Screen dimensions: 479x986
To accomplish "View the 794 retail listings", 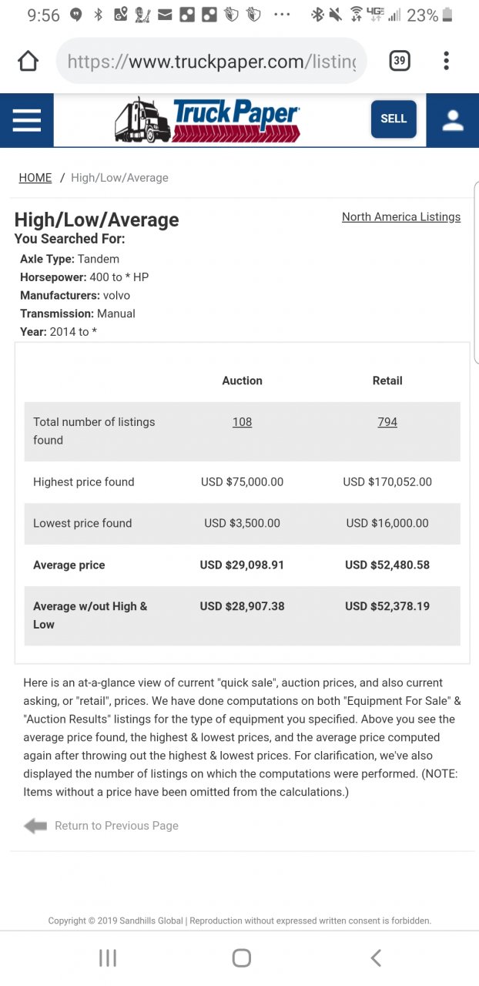I will (x=387, y=422).
